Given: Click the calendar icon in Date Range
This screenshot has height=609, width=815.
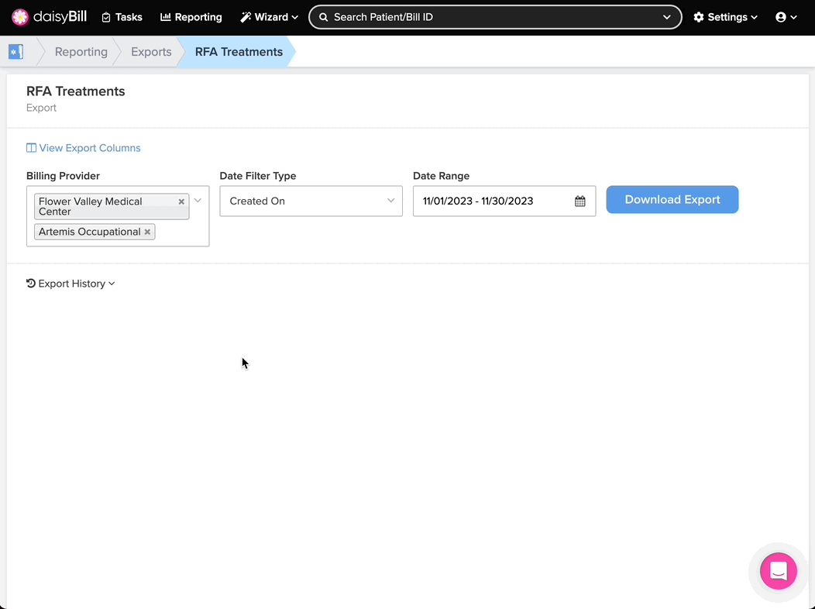Looking at the screenshot, I should (x=579, y=201).
